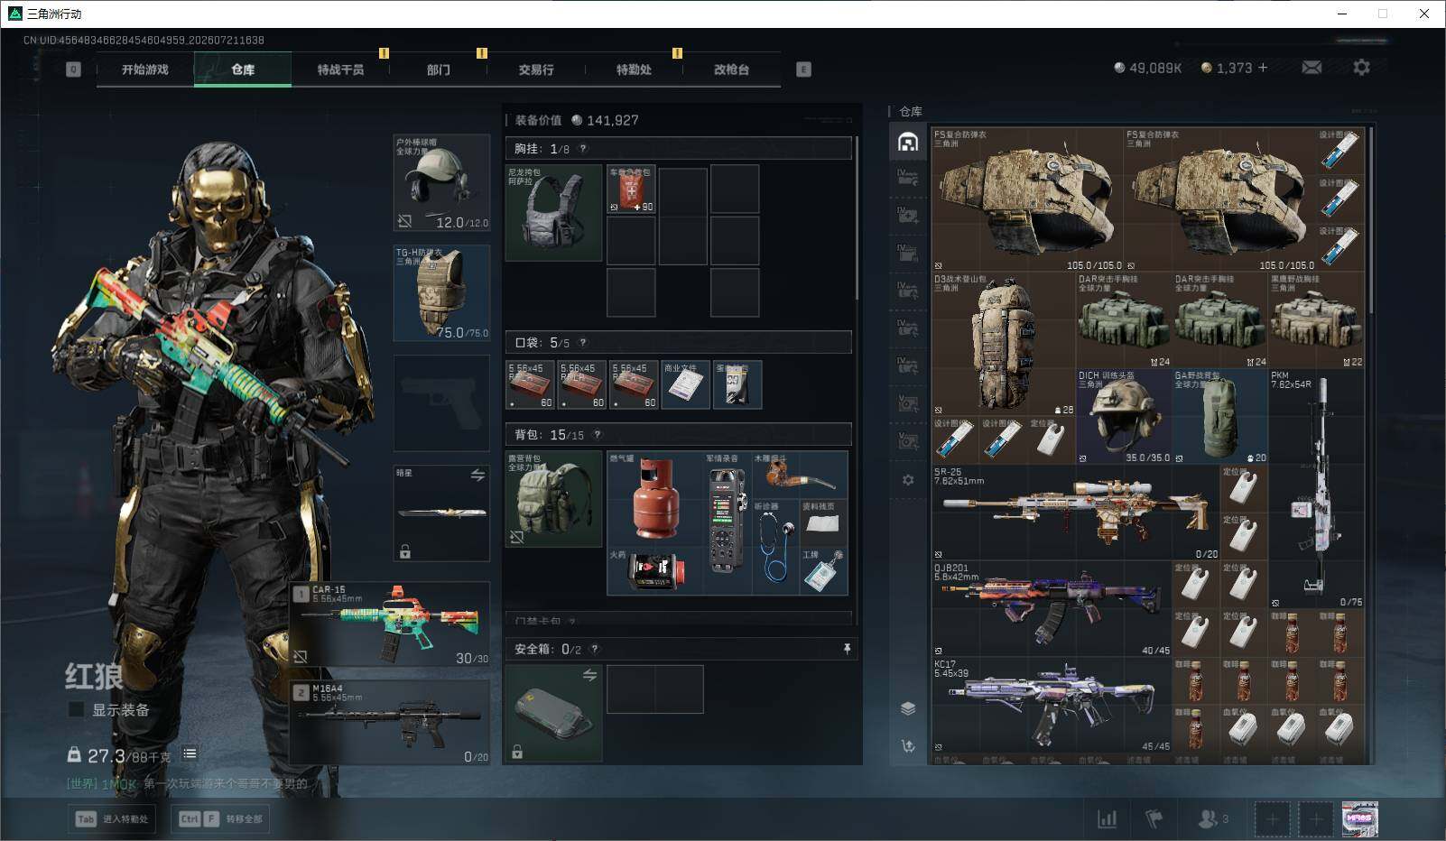The image size is (1446, 841).
Task: Select the equipped 户外棒球帽 helmet slot
Action: [441, 183]
